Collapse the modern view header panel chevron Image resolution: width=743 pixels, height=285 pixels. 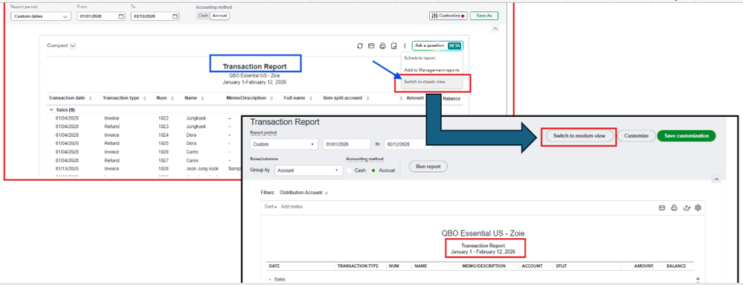tap(495, 29)
